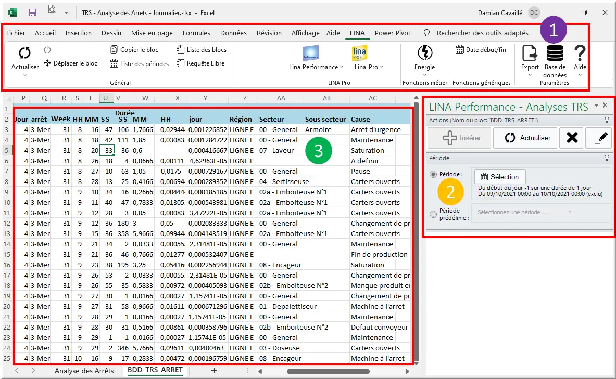Click the next sheet navigation arrow

click(x=33, y=370)
